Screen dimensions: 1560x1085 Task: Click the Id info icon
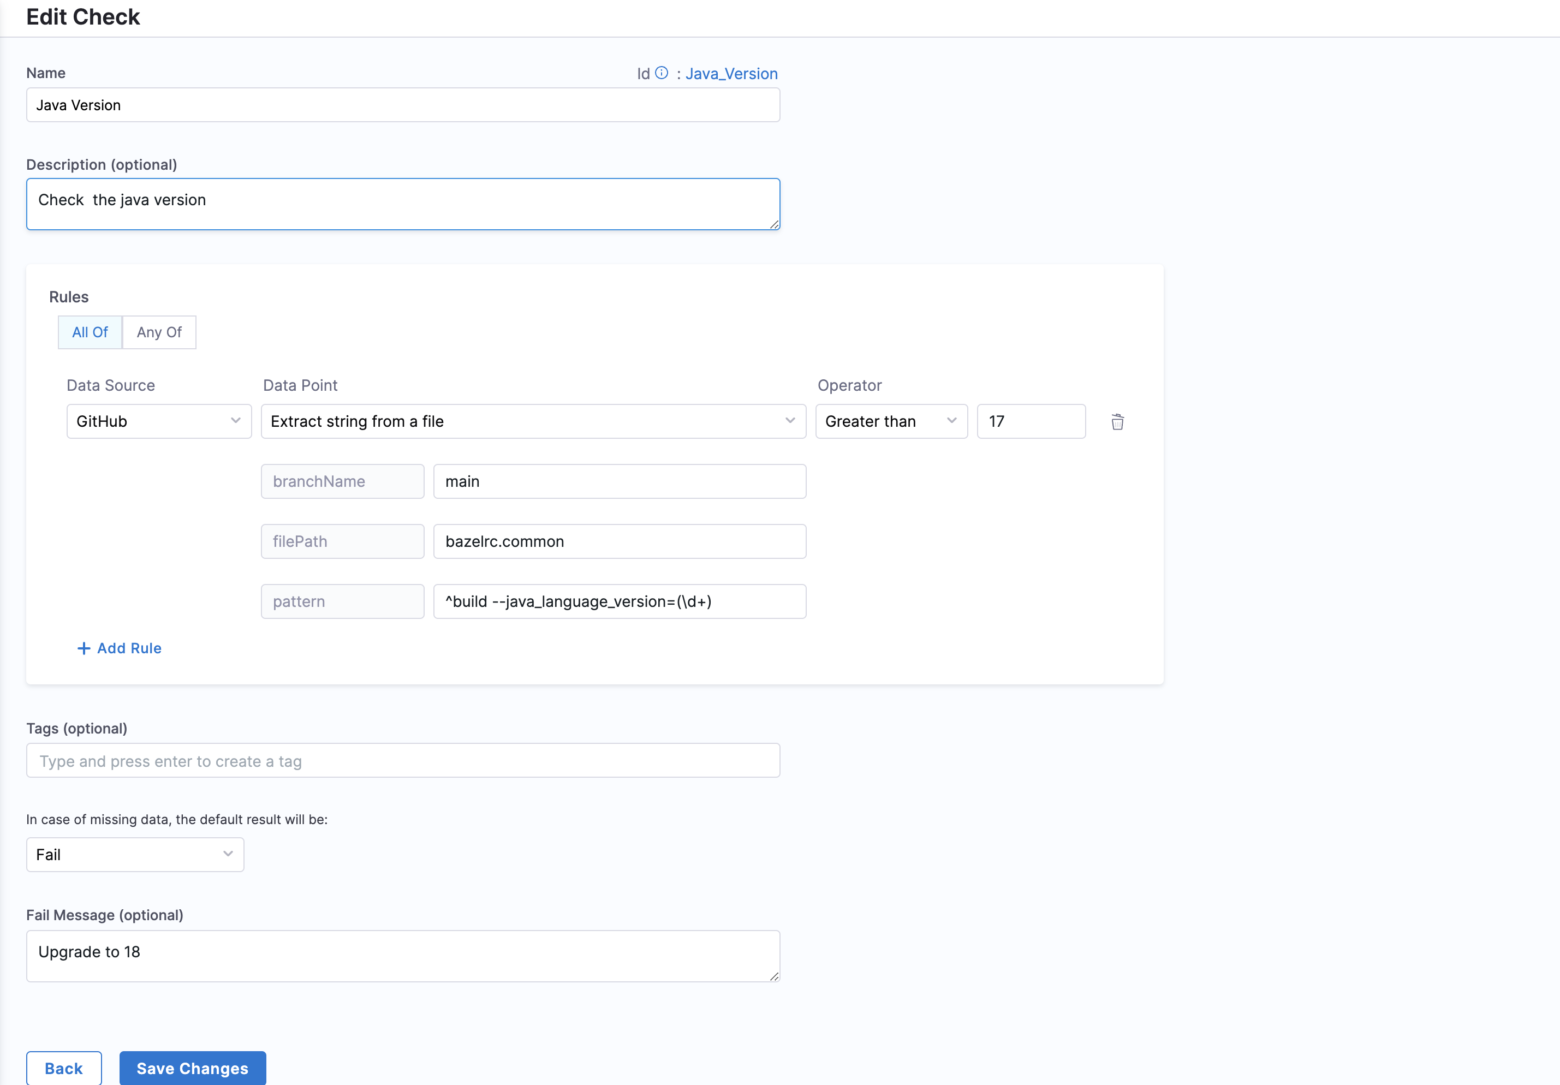point(661,73)
